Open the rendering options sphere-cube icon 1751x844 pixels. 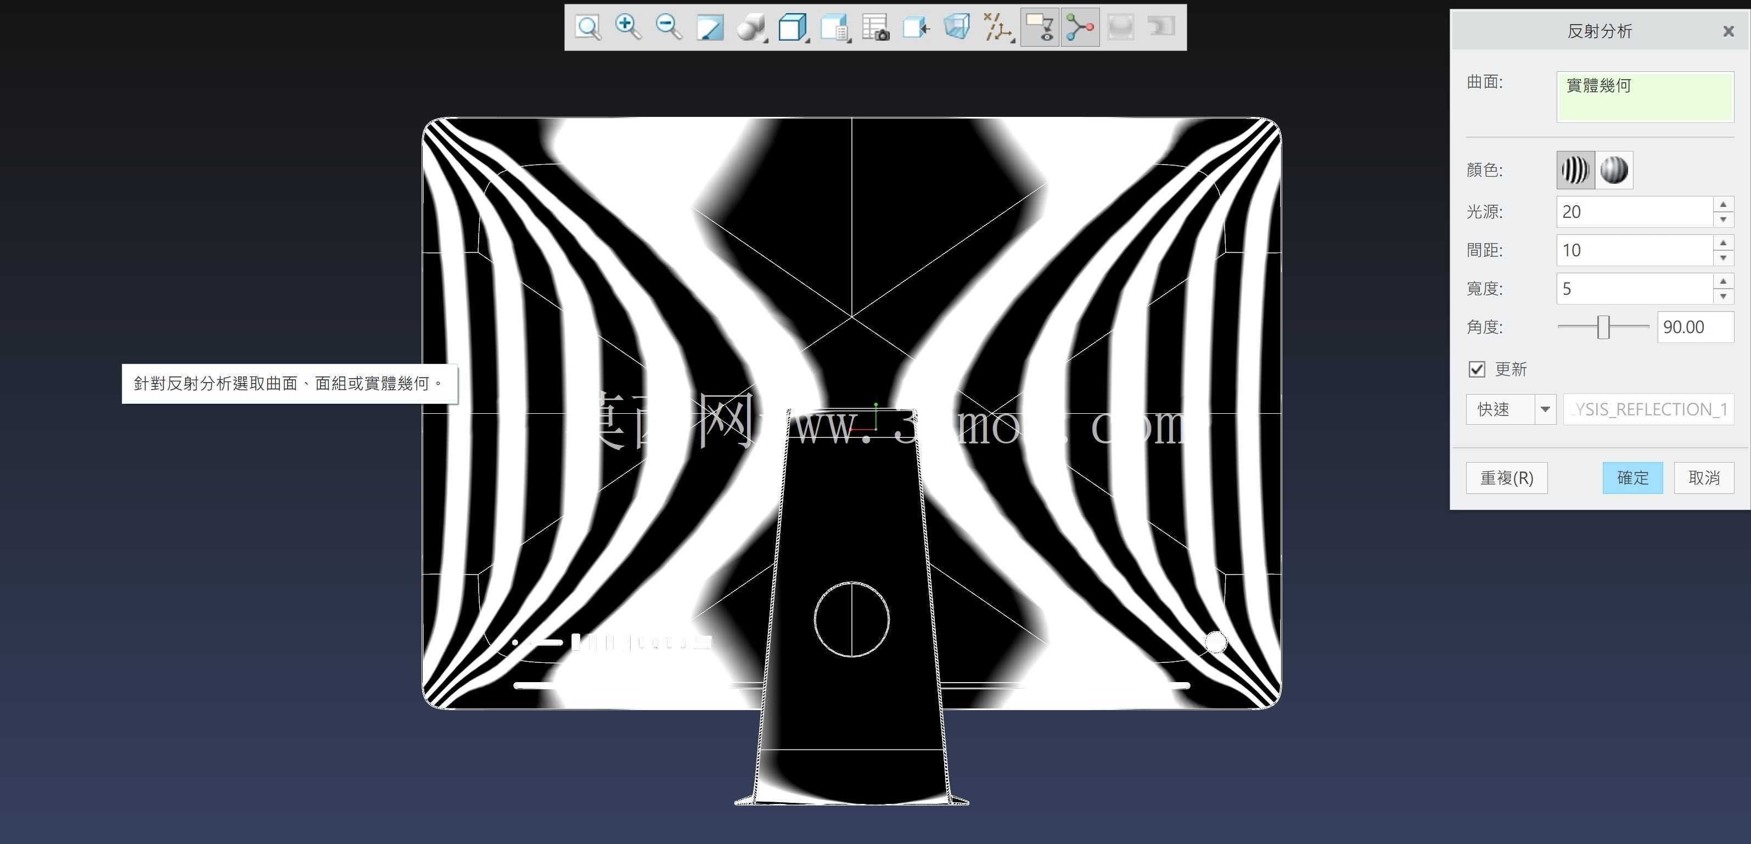[x=752, y=28]
